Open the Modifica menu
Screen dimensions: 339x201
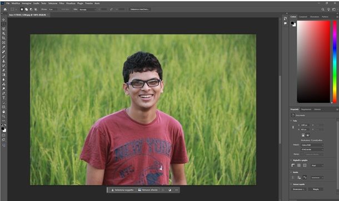(x=16, y=3)
